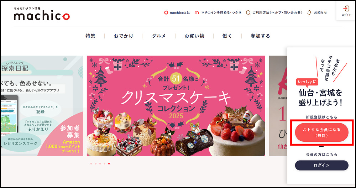Click the bell icon for お知らせ

(x=309, y=13)
